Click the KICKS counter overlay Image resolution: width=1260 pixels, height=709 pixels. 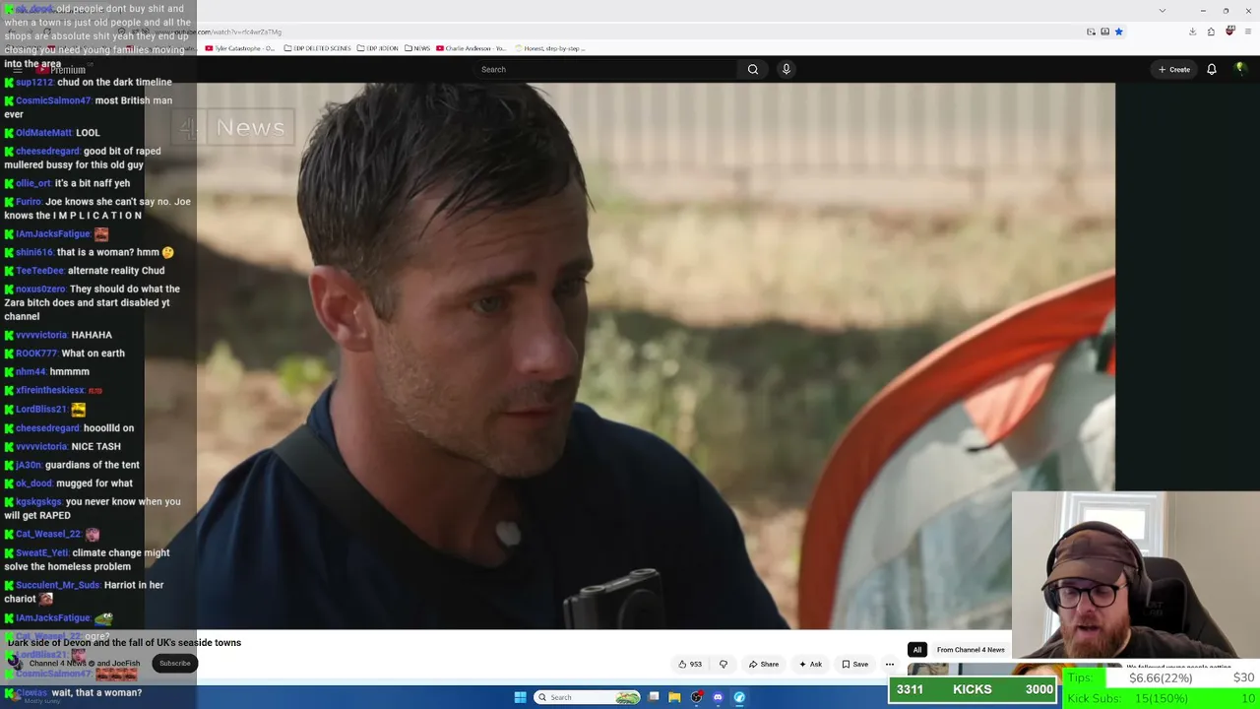(973, 689)
